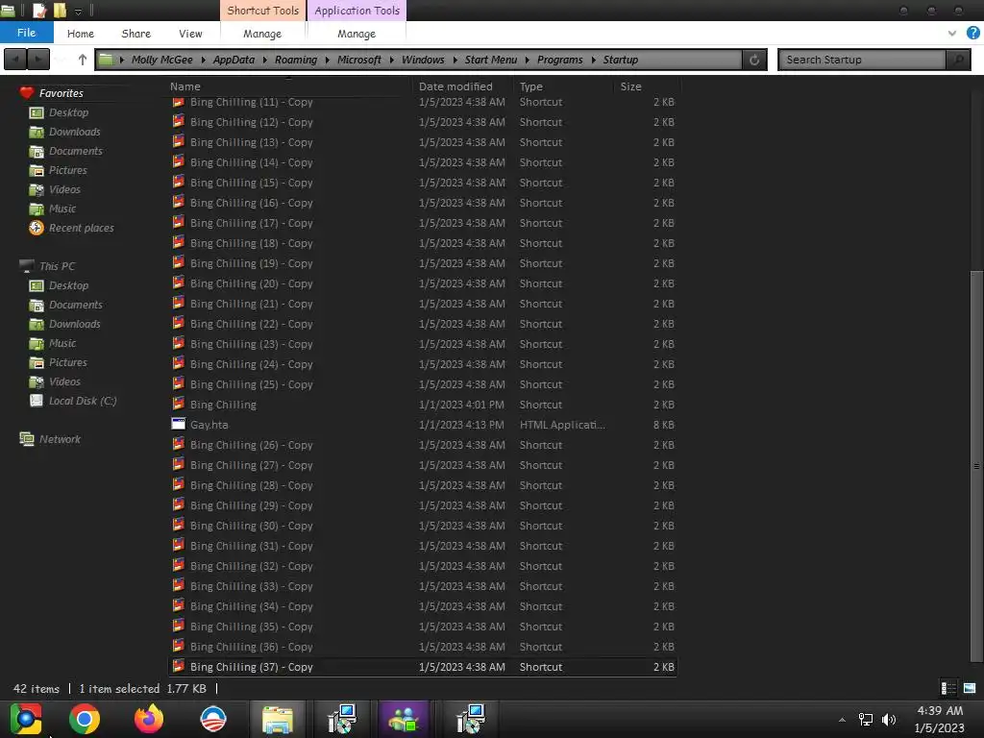Image resolution: width=984 pixels, height=738 pixels.
Task: Navigate to AppData in address bar
Action: pos(234,60)
